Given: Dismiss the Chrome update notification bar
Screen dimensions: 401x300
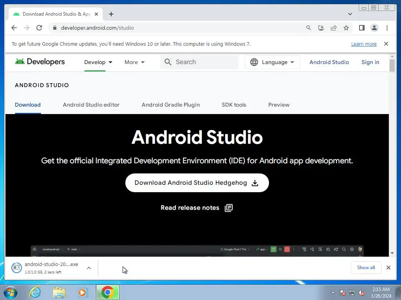Looking at the screenshot, I should coord(386,44).
